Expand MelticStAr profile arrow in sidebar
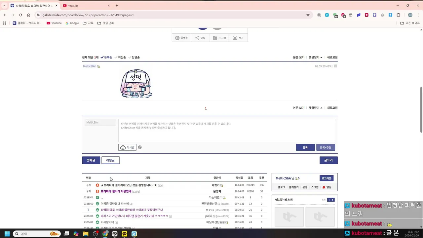This screenshot has width=423, height=238. click(x=299, y=178)
